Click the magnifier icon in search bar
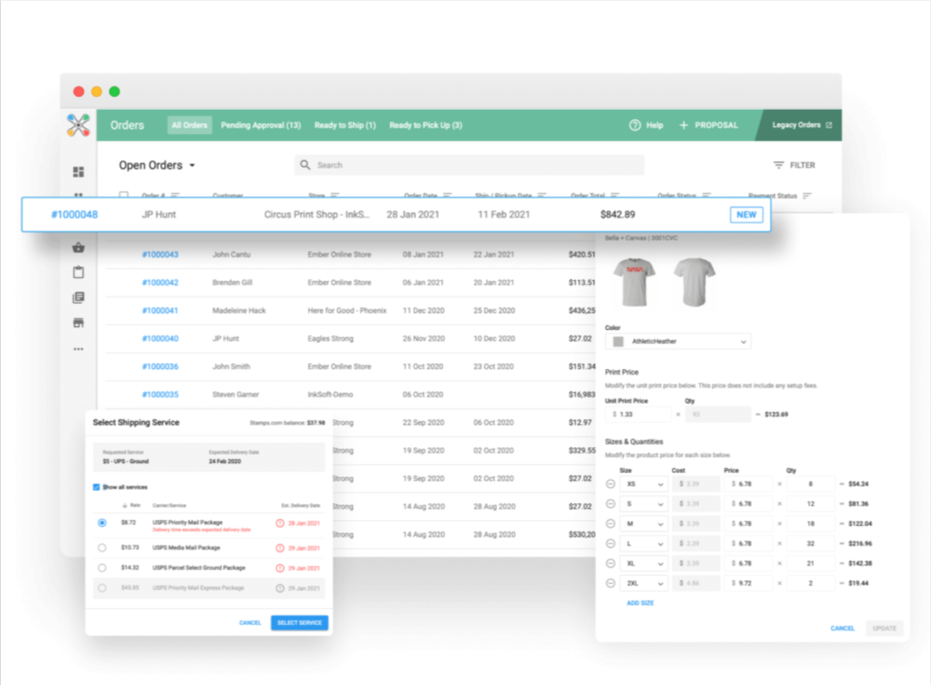 [x=305, y=165]
